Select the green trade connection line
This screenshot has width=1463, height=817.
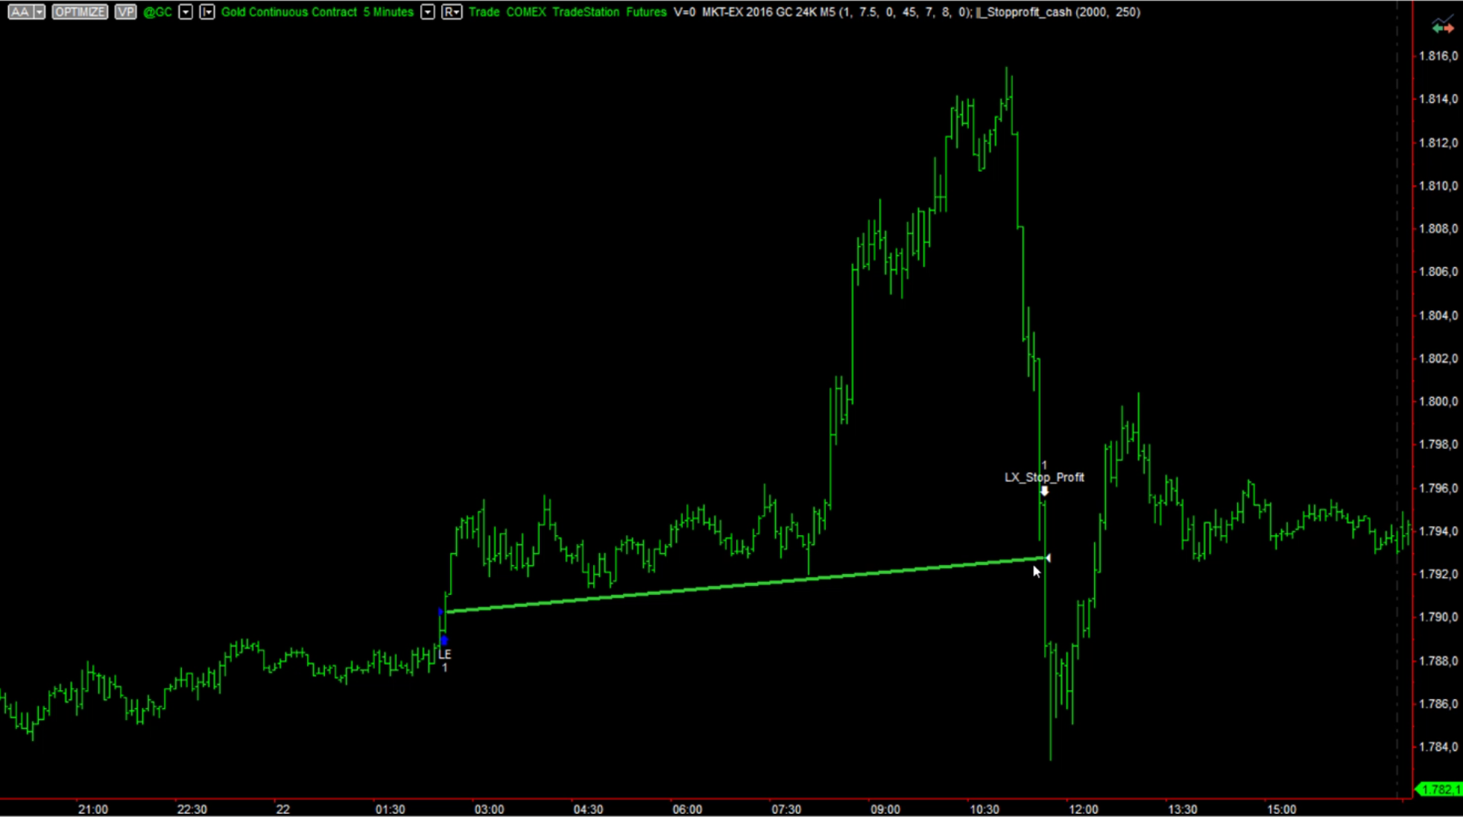pos(745,584)
